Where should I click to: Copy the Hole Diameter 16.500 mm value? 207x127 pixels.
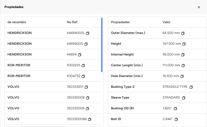[182, 76]
